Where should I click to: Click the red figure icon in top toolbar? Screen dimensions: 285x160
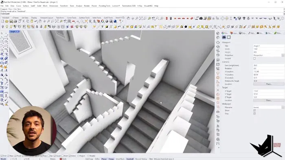[167, 18]
